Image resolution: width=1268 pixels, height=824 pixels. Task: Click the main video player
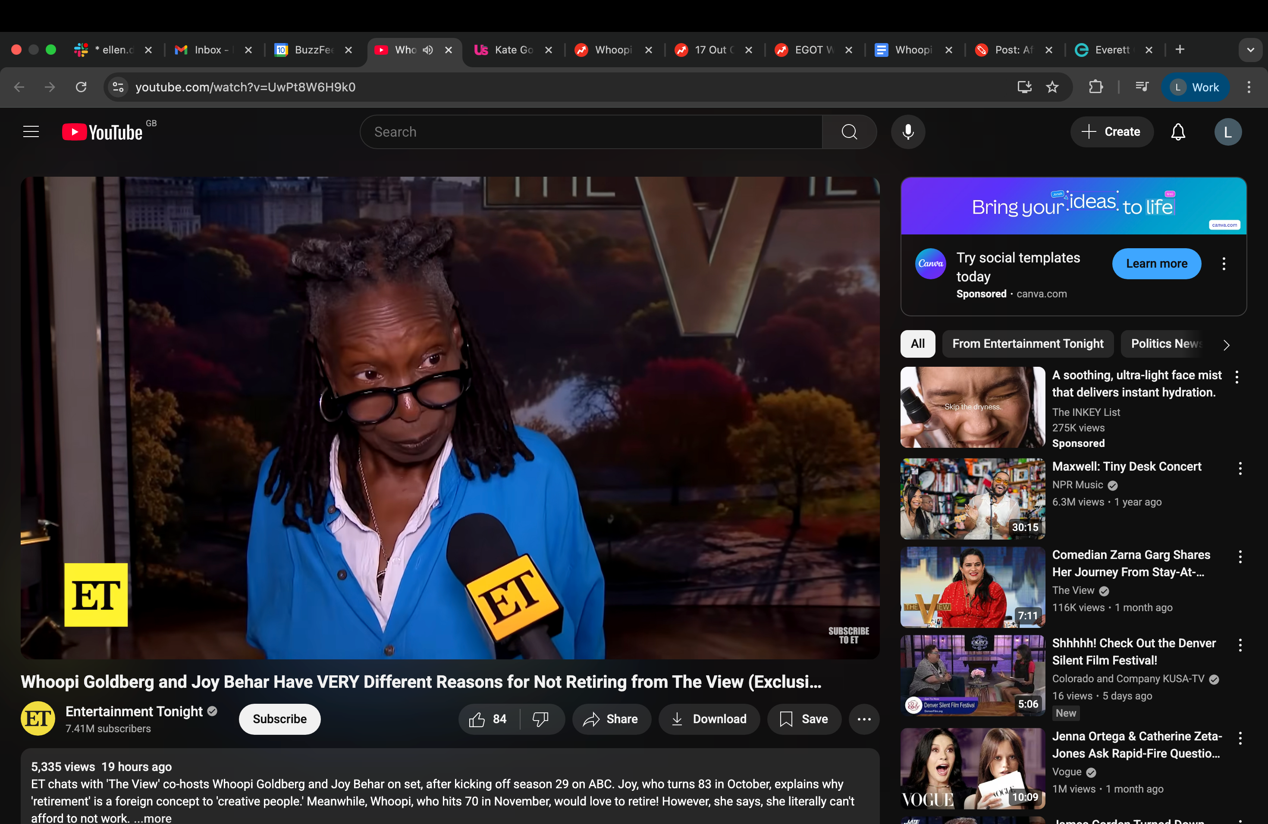point(450,418)
